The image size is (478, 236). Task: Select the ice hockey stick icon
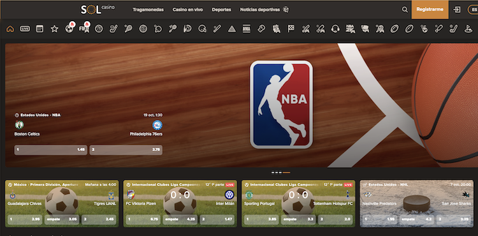[x=113, y=29]
